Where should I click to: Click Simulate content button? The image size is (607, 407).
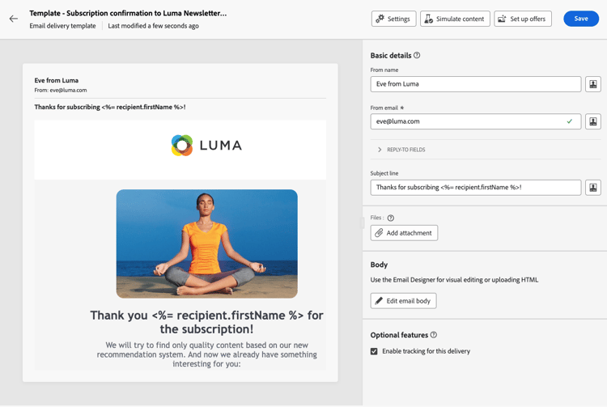coord(455,19)
